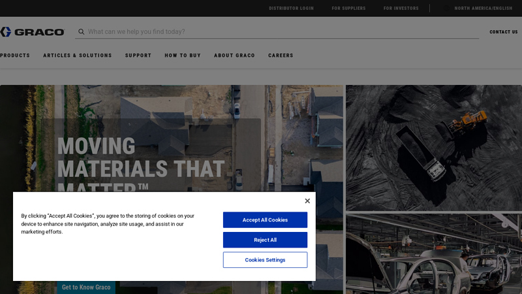Click the Graco logo
Screen dimensions: 522x294
(32, 32)
